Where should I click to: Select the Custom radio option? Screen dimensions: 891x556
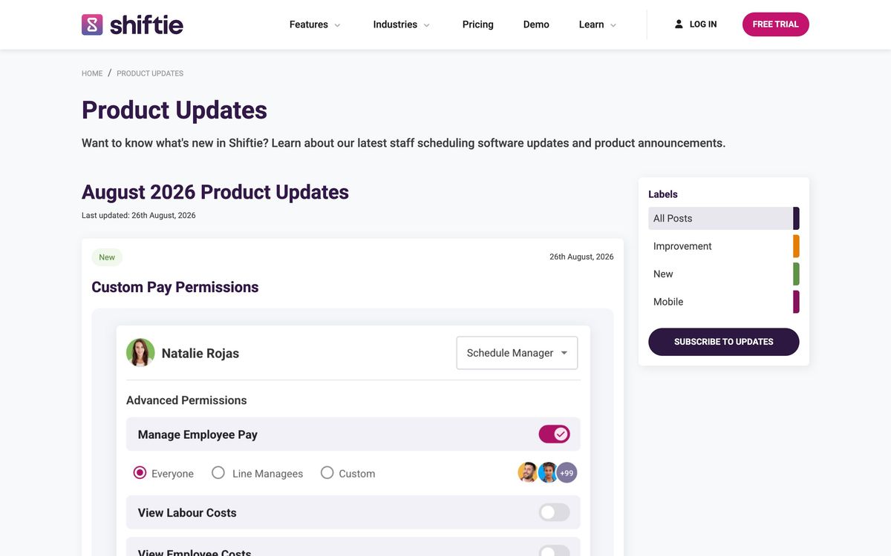pos(327,473)
